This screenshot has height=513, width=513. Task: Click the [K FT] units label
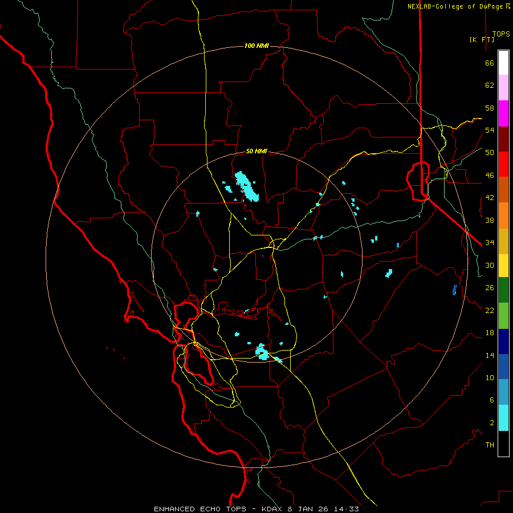click(x=482, y=39)
